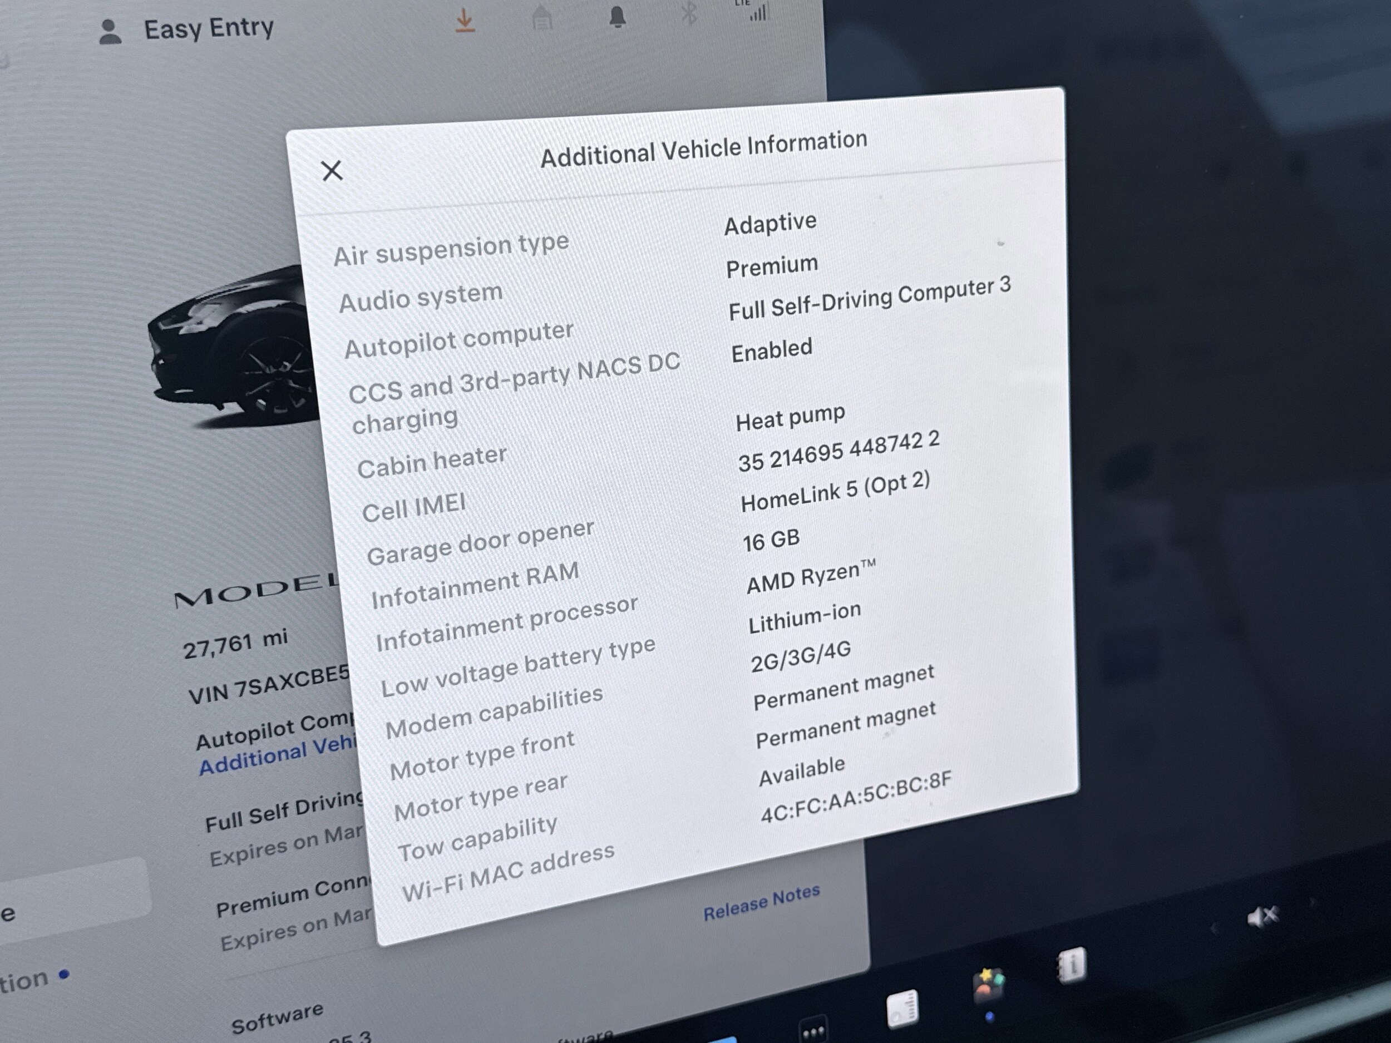Launch the Toybox app icon
This screenshot has height=1043, width=1391.
coord(989,985)
